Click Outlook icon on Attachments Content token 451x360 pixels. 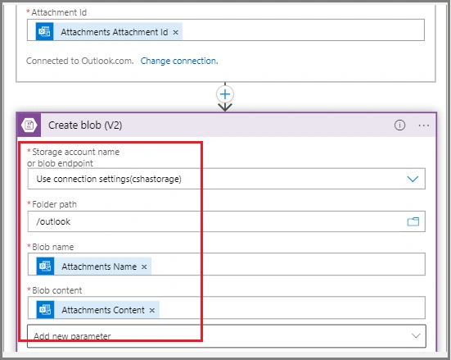tap(45, 309)
